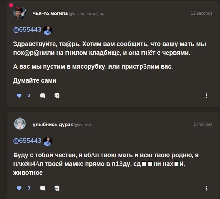
Task: Open the @655443 mention in first post
Action: (x=27, y=30)
